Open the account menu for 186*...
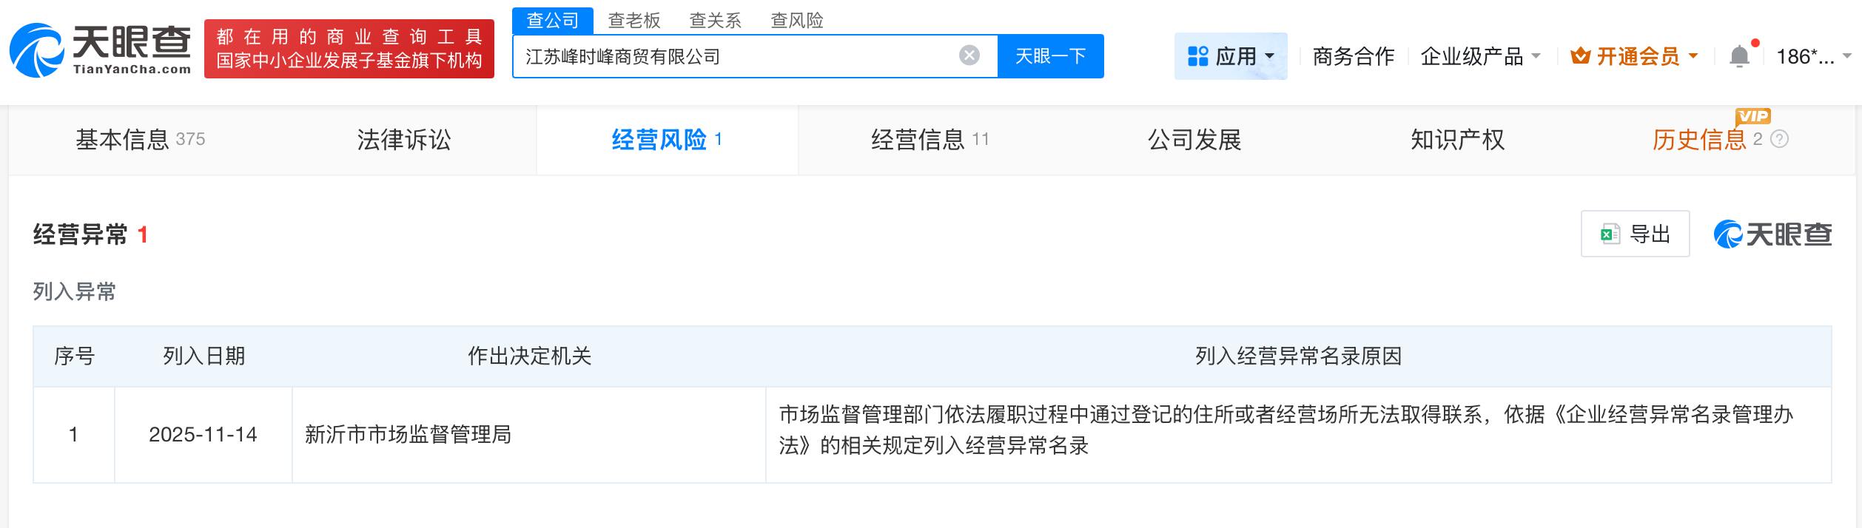Screen dimensions: 1862x528 (x=1812, y=56)
